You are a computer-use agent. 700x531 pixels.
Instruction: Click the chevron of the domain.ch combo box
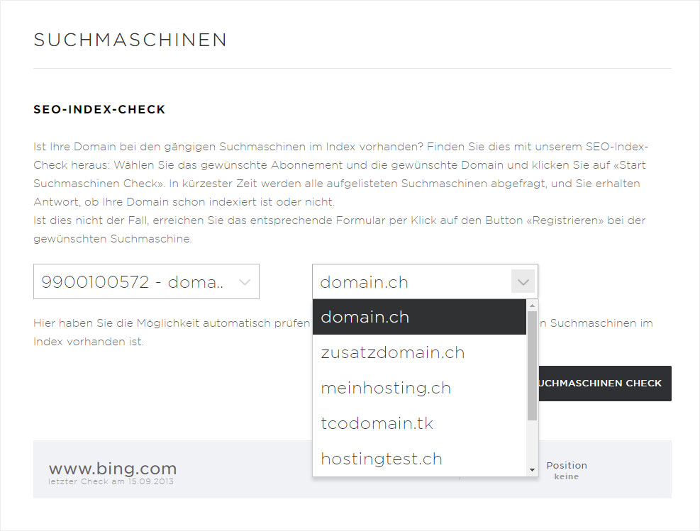pyautogui.click(x=523, y=281)
